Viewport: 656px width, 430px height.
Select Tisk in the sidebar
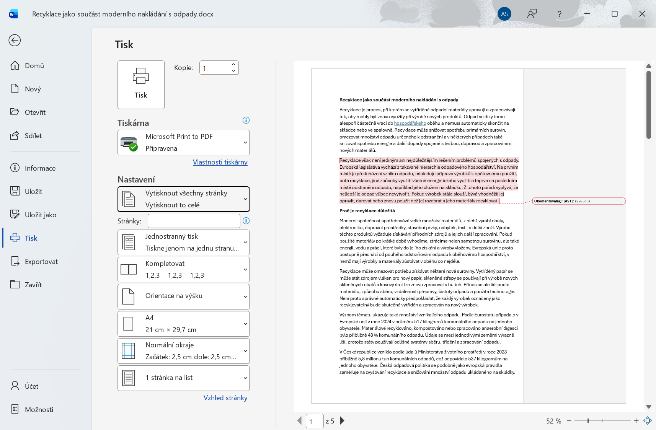[x=46, y=238]
